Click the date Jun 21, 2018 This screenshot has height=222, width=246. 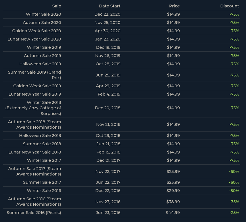[108, 144]
